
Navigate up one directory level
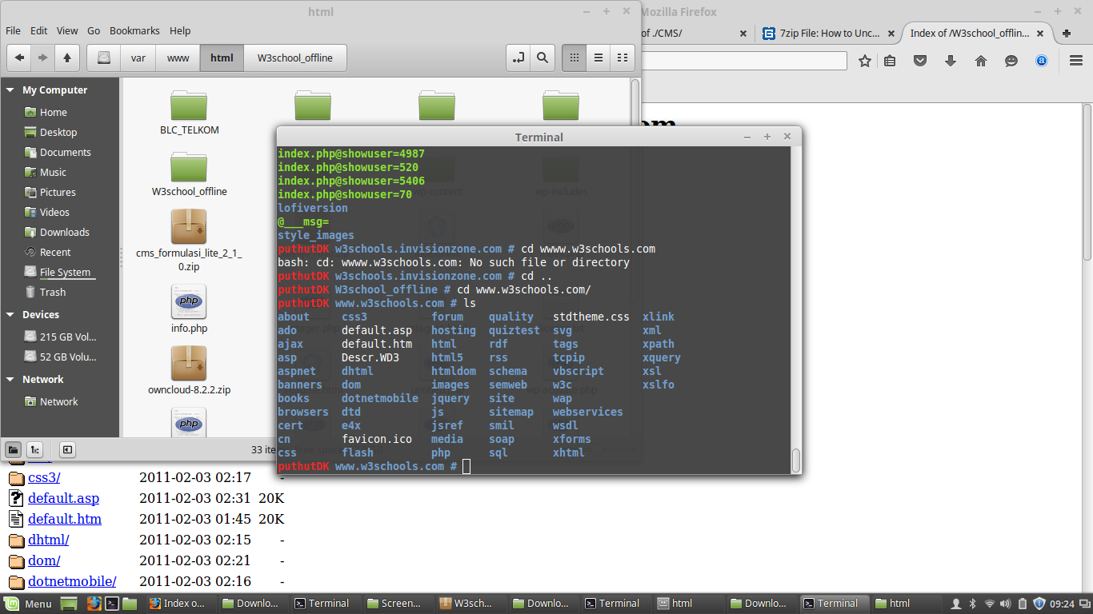click(67, 58)
